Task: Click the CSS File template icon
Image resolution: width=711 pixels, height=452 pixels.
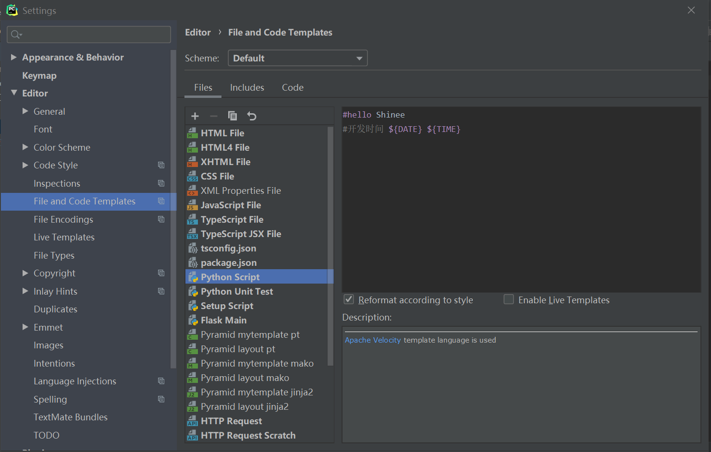Action: pos(193,176)
